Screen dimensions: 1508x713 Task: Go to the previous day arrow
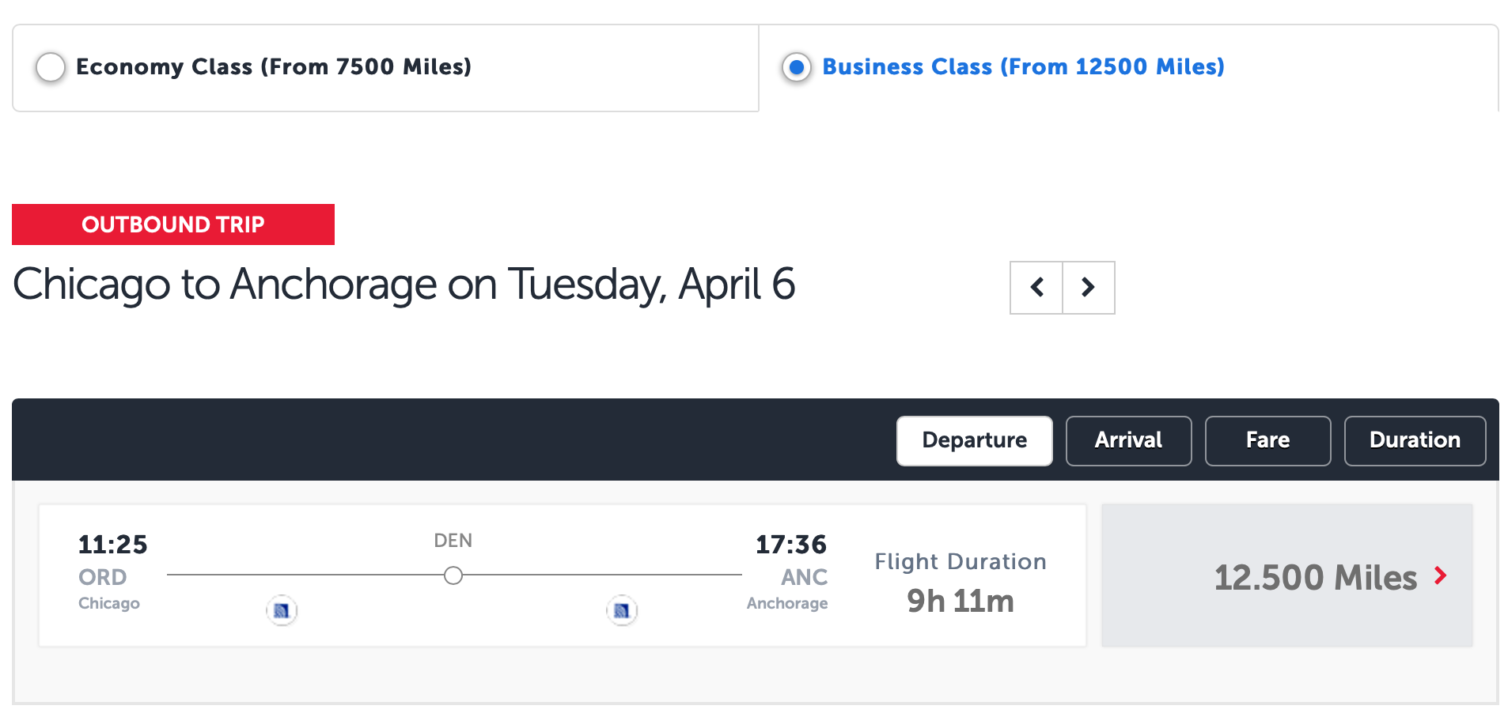click(1036, 288)
